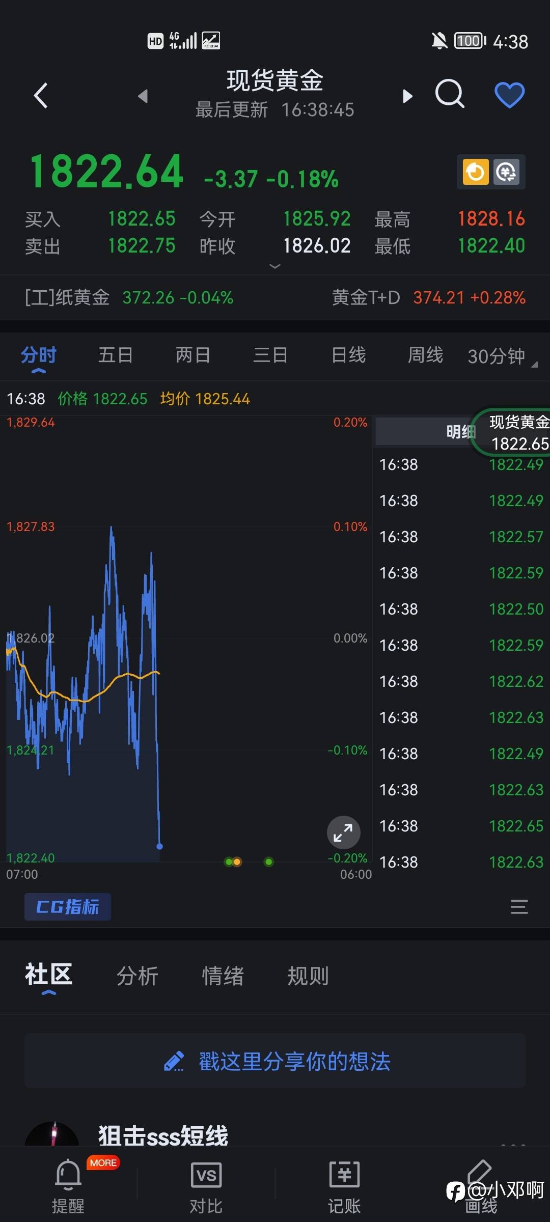This screenshot has width=550, height=1222.
Task: Tap the 狙击sss短线 avatar
Action: 52,1134
